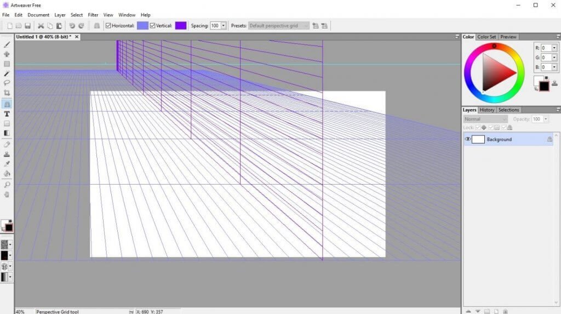The height and width of the screenshot is (314, 561).
Task: Select the Gradient tool
Action: (x=7, y=133)
